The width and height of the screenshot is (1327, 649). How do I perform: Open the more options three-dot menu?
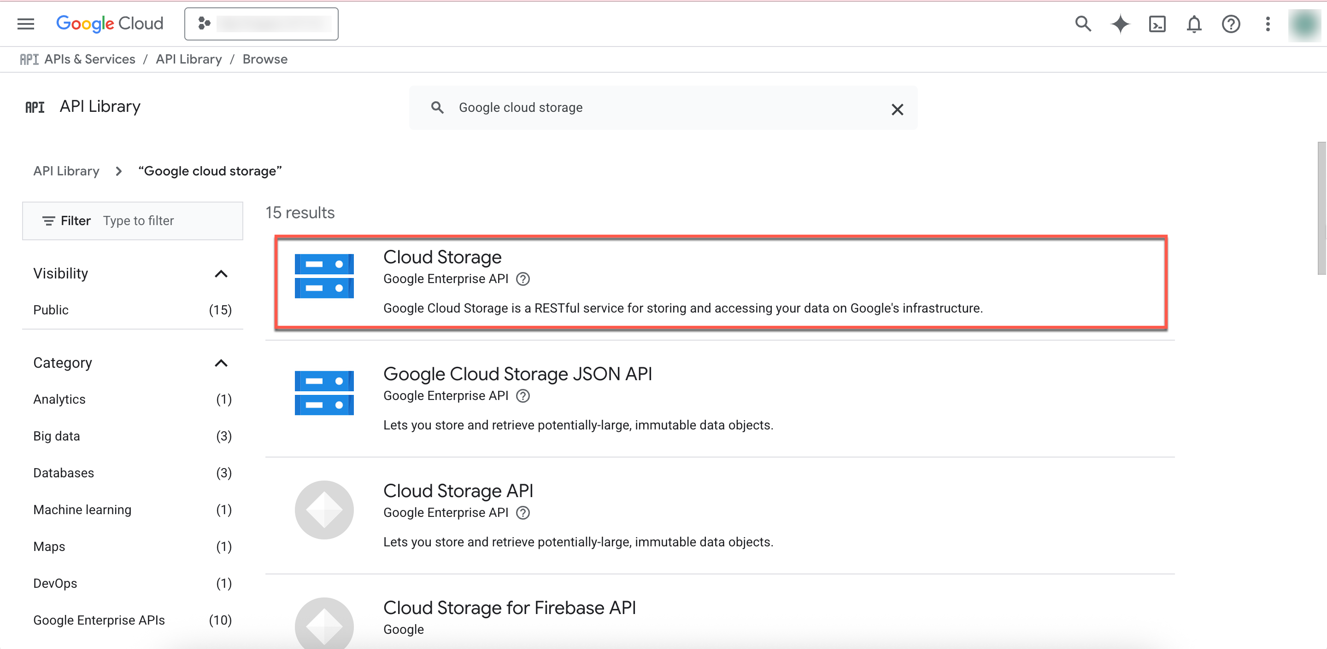pyautogui.click(x=1268, y=23)
